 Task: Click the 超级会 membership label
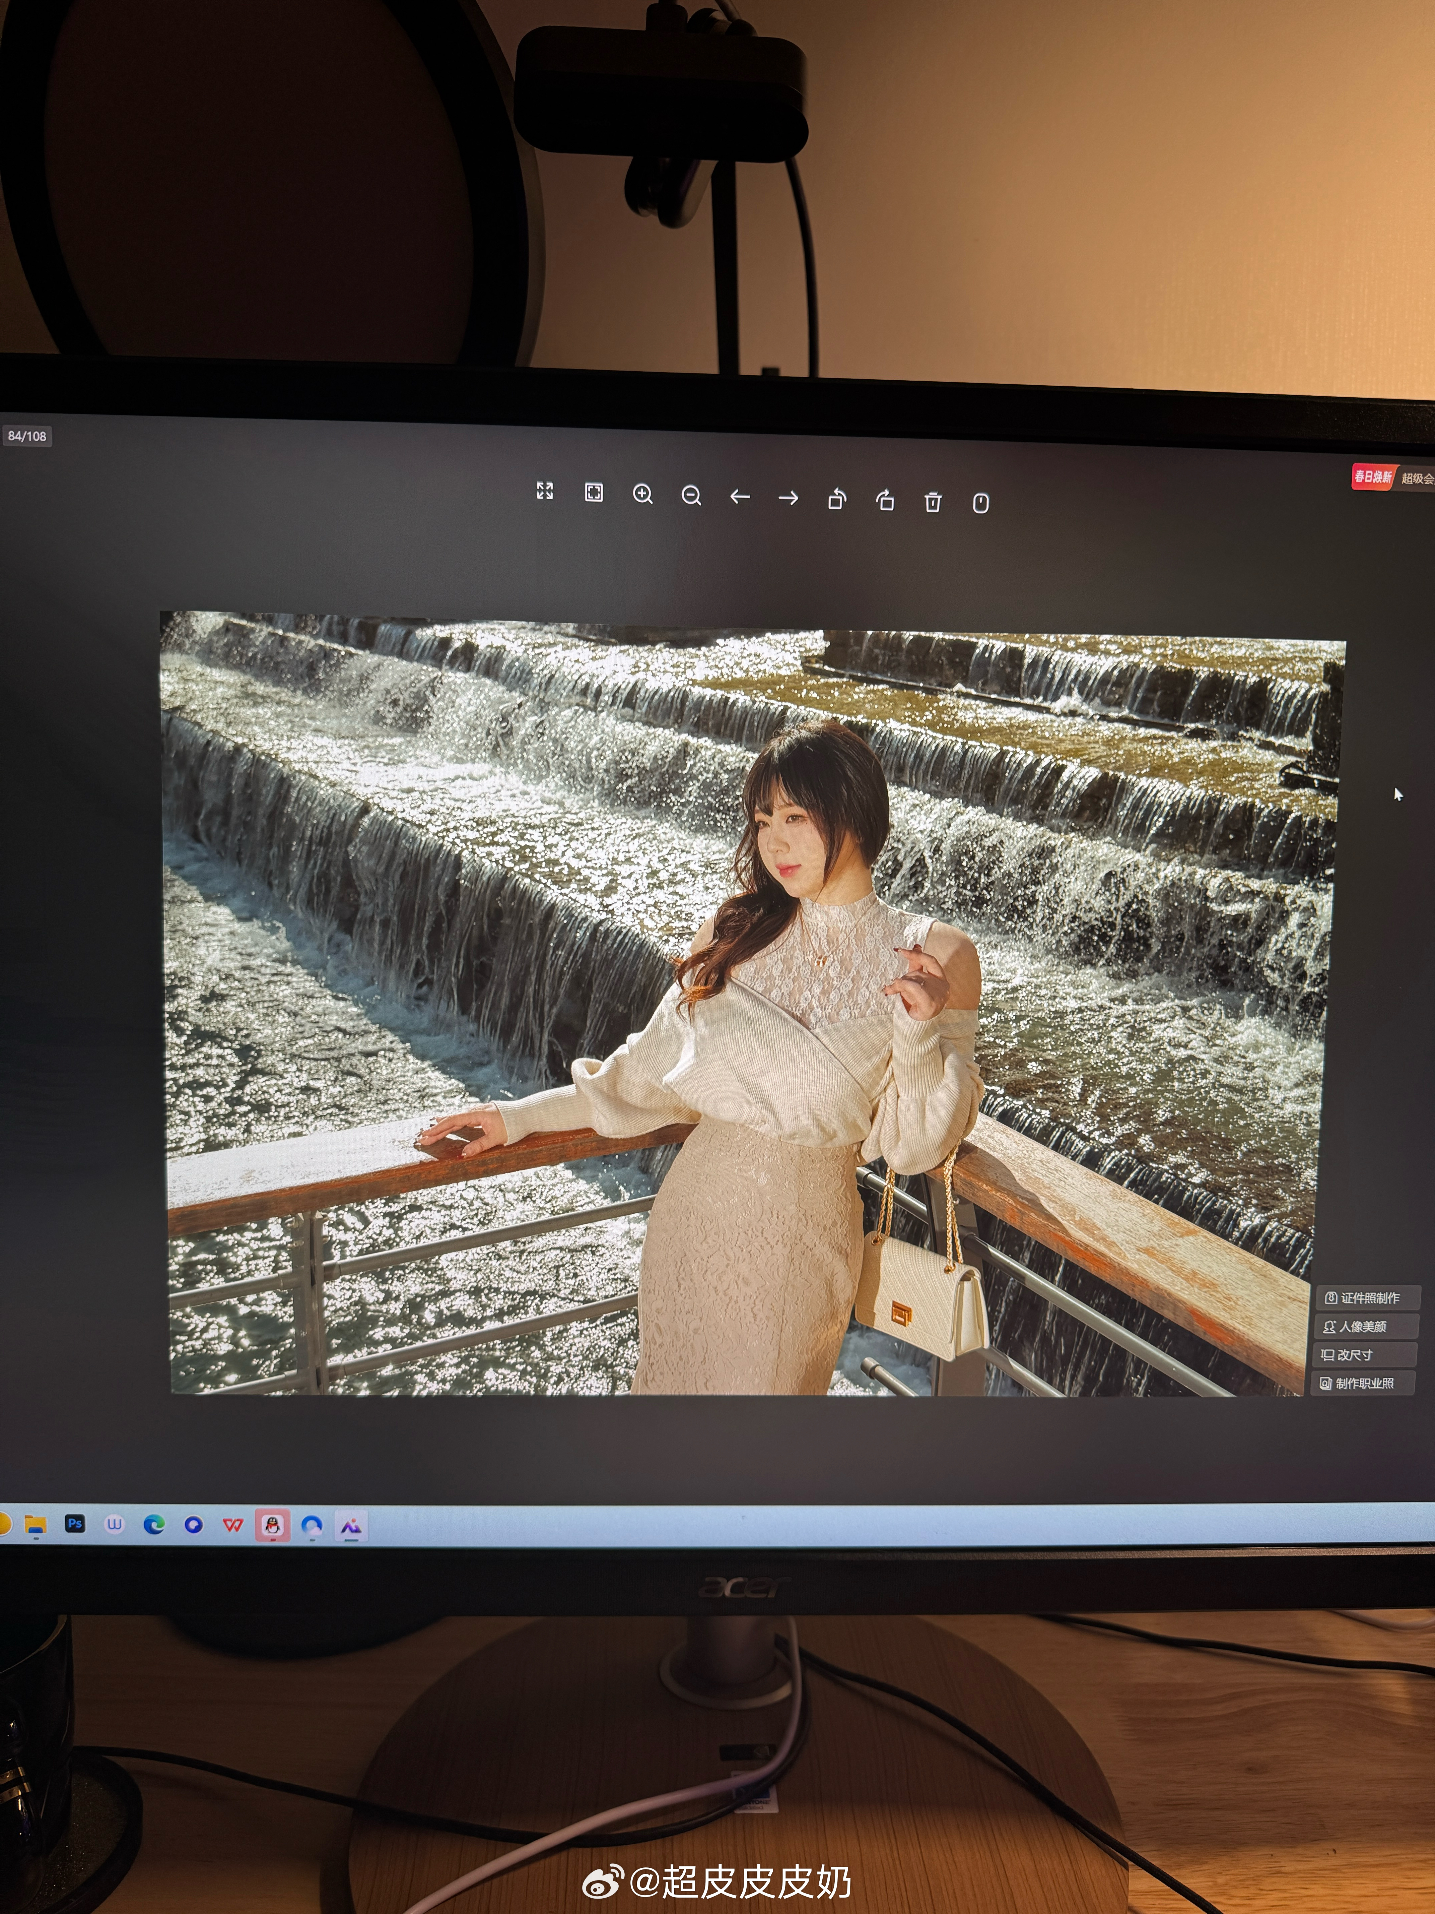point(1417,478)
